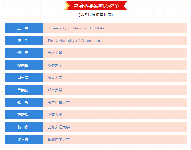Image resolution: width=191 pixels, height=150 pixels.
Task: Click the 终身科学影响力榜单 banner title
Action: [96, 6]
